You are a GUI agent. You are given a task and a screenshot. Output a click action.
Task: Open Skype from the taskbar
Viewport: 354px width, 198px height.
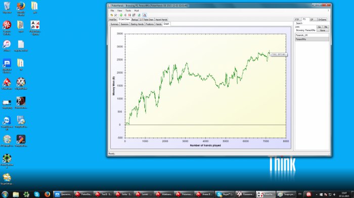click(x=37, y=194)
